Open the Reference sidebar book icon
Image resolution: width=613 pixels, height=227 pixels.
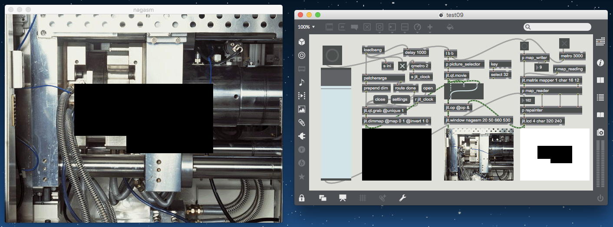pos(600,80)
